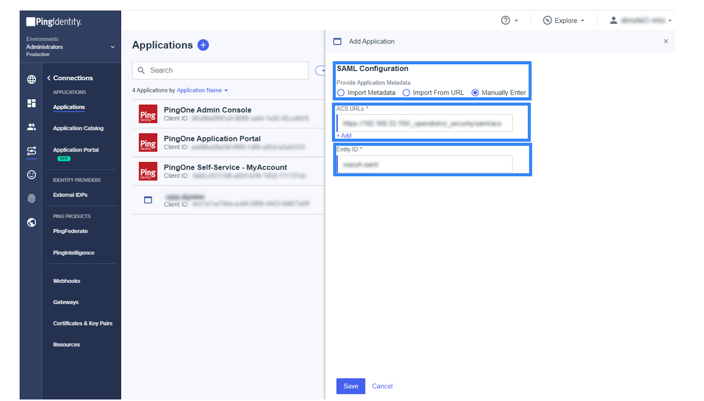This screenshot has height=401, width=704.
Task: Open Application Catalog menu item
Action: 78,128
